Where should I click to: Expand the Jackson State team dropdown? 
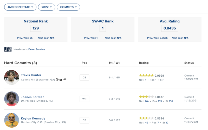pos(20,7)
